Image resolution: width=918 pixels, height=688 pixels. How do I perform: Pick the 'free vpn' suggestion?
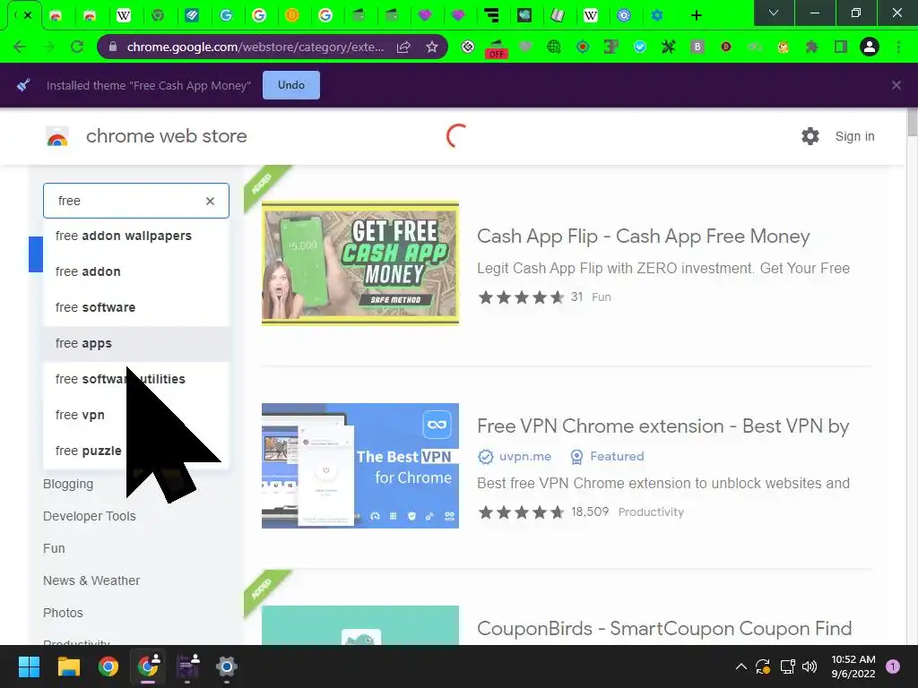click(136, 415)
